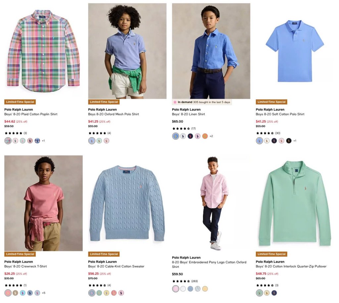Open the green quarter-zip pullover image
The image size is (339, 303).
click(295, 203)
